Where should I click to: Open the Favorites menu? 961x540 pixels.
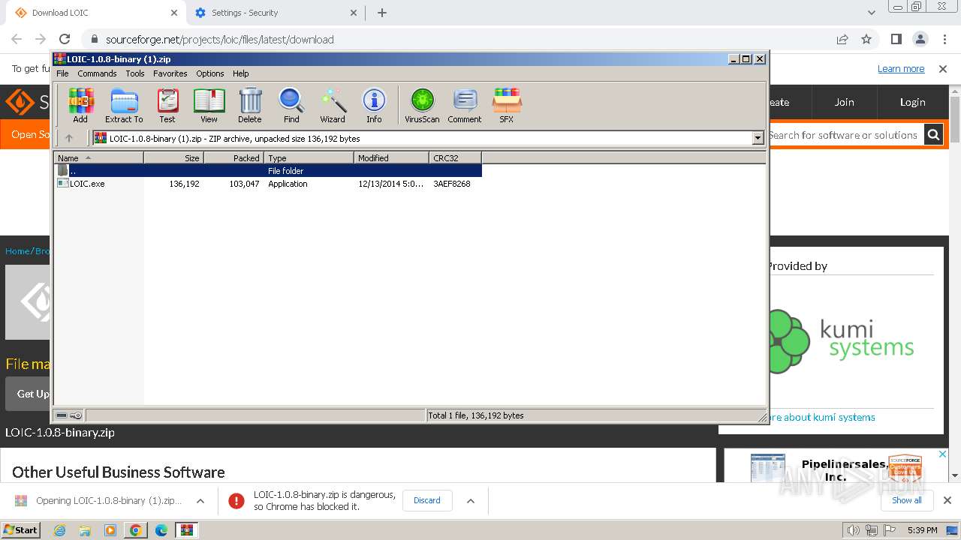point(170,73)
